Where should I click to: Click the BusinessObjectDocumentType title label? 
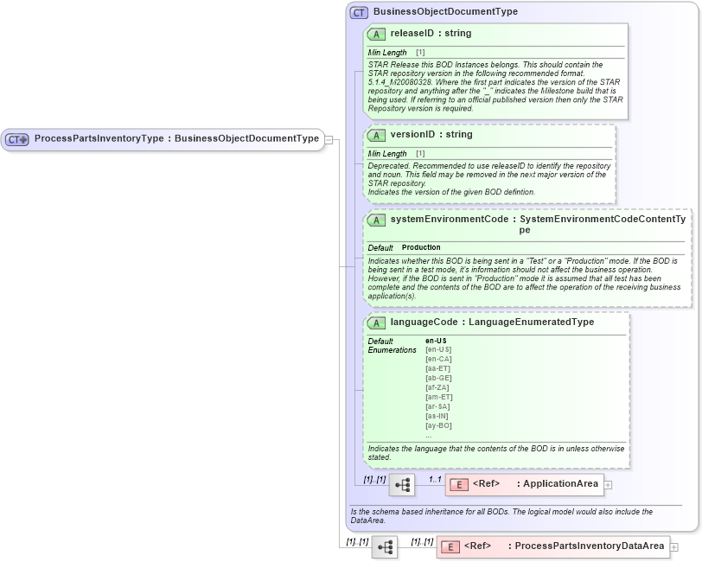444,11
